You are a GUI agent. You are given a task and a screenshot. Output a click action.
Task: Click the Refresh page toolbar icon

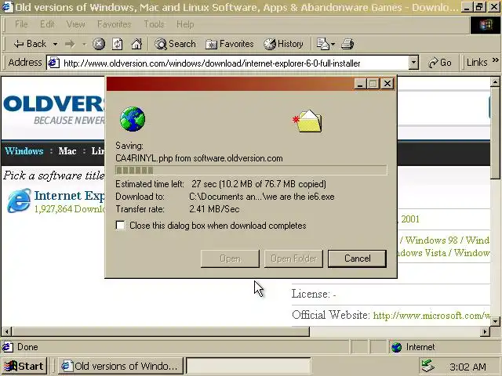[x=117, y=44]
